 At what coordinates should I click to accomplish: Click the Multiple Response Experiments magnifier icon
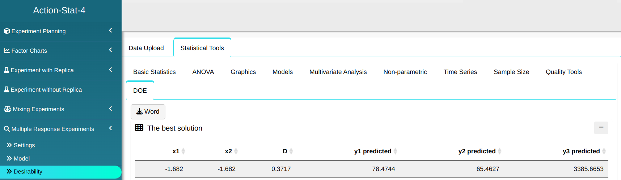(x=7, y=129)
